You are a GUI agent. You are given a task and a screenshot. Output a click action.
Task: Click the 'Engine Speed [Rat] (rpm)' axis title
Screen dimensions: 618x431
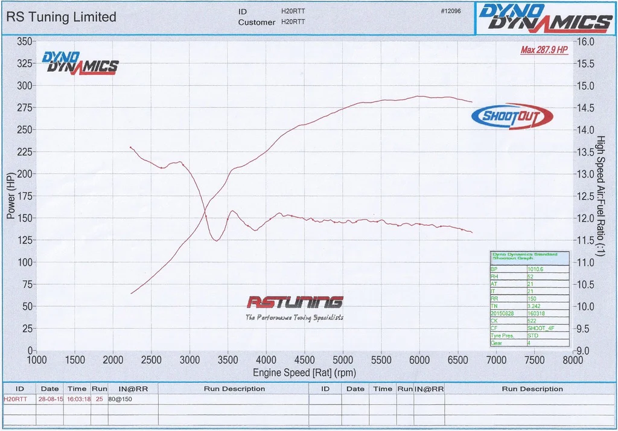[x=304, y=372]
